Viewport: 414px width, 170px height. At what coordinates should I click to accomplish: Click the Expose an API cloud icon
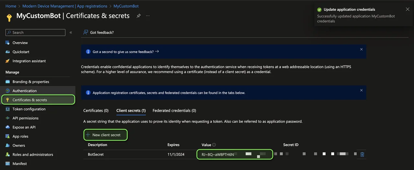pos(8,127)
